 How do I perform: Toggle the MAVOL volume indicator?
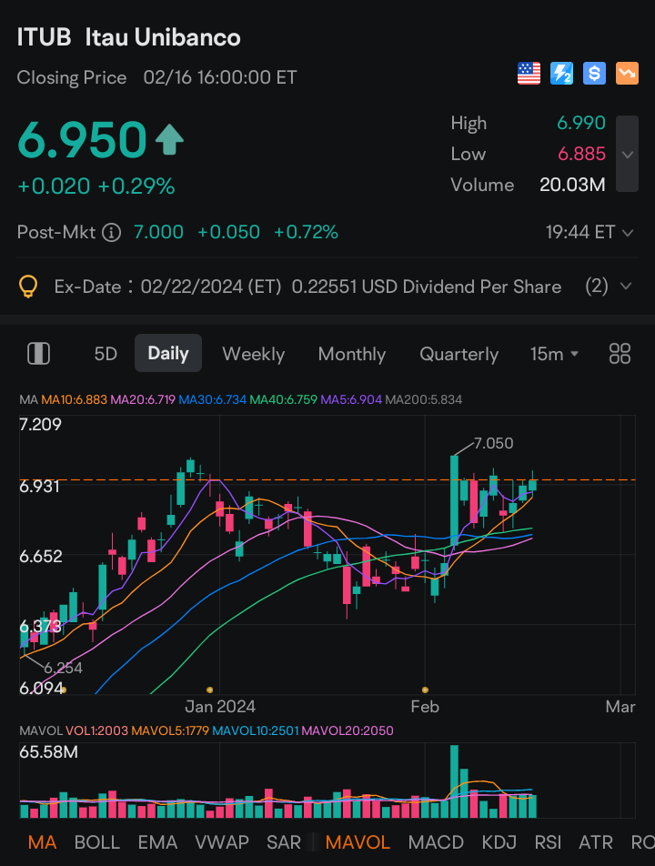click(x=358, y=842)
